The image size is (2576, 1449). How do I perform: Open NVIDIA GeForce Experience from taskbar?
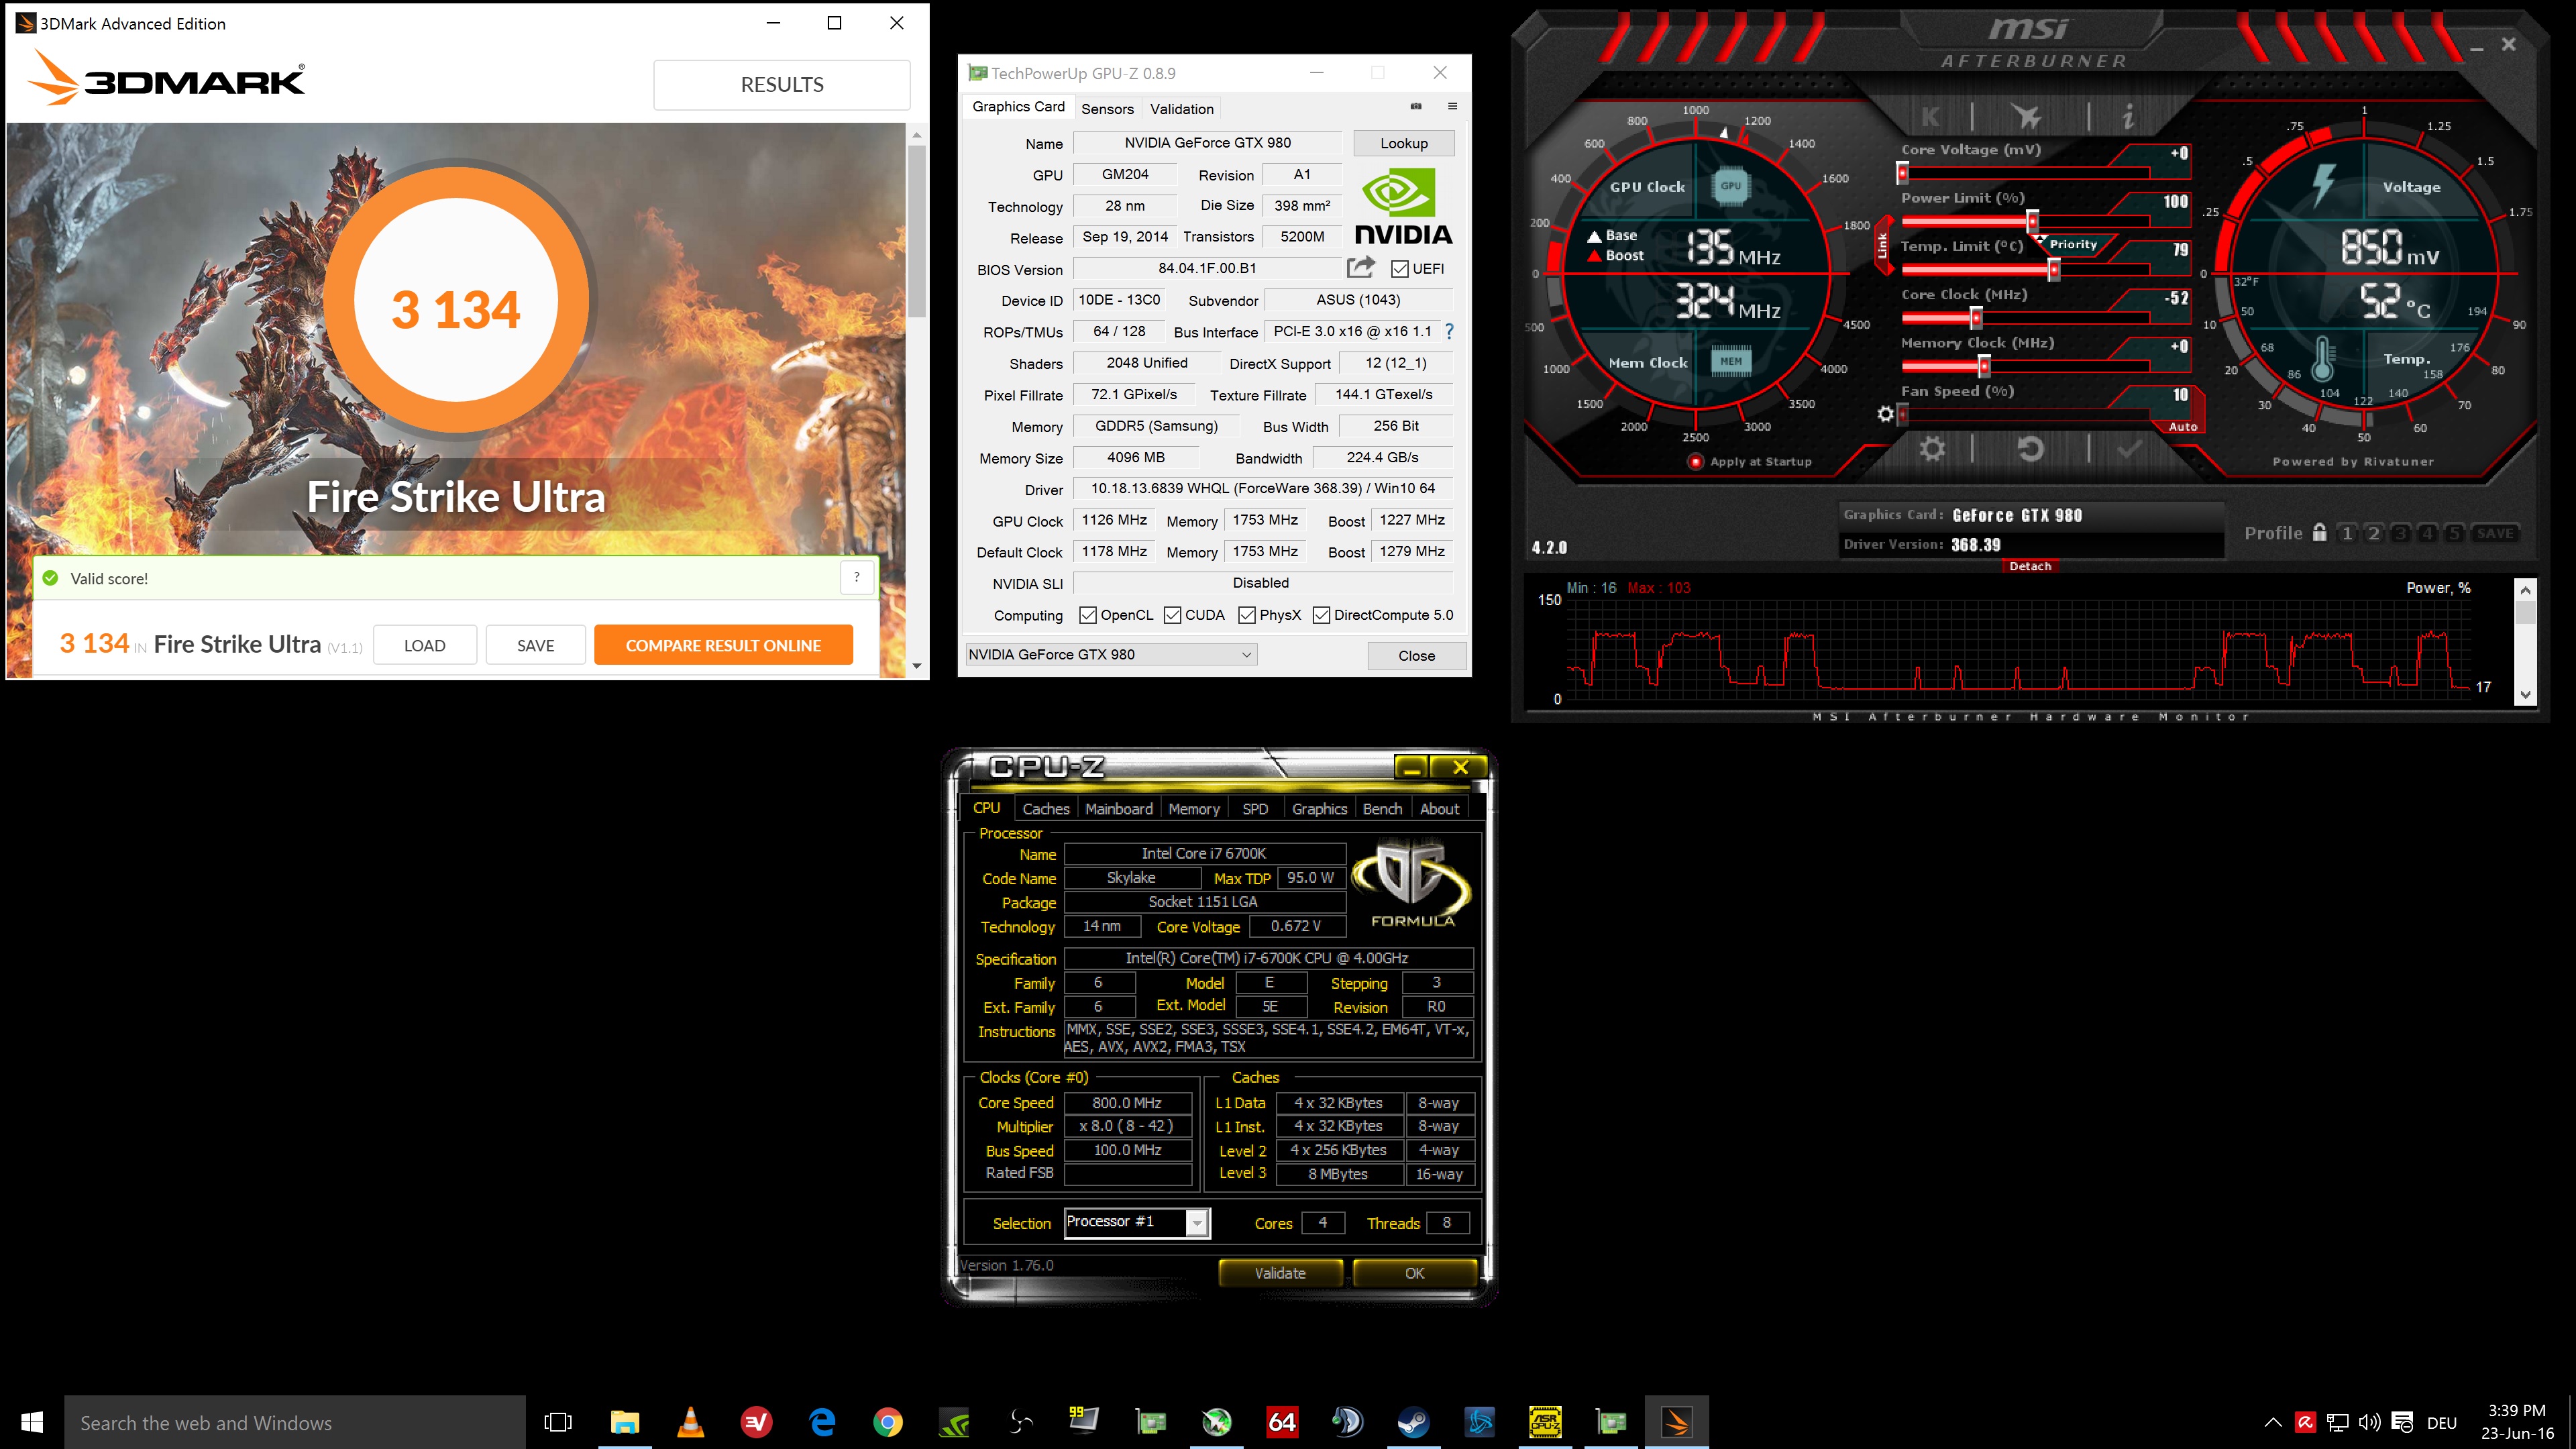pyautogui.click(x=954, y=1422)
